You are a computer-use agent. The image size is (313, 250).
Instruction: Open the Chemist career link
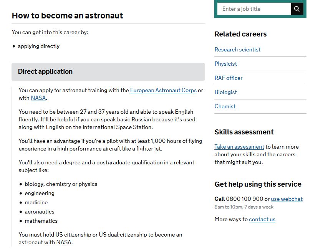click(225, 106)
